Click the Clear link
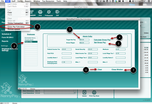Viewport: 152px width, 104px height. (100, 70)
